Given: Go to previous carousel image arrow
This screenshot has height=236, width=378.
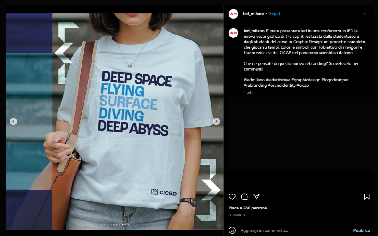Looking at the screenshot, I should click(x=13, y=122).
